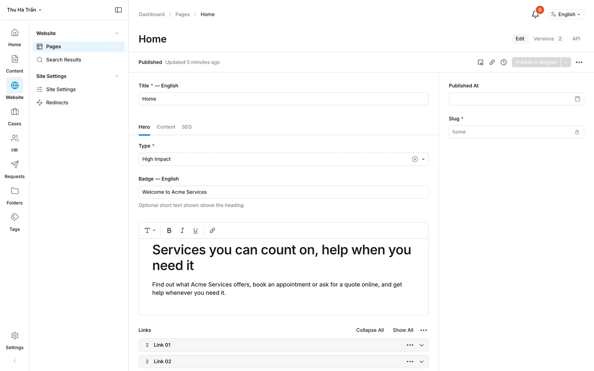
Task: Switch to the SEO tab
Action: pyautogui.click(x=187, y=127)
